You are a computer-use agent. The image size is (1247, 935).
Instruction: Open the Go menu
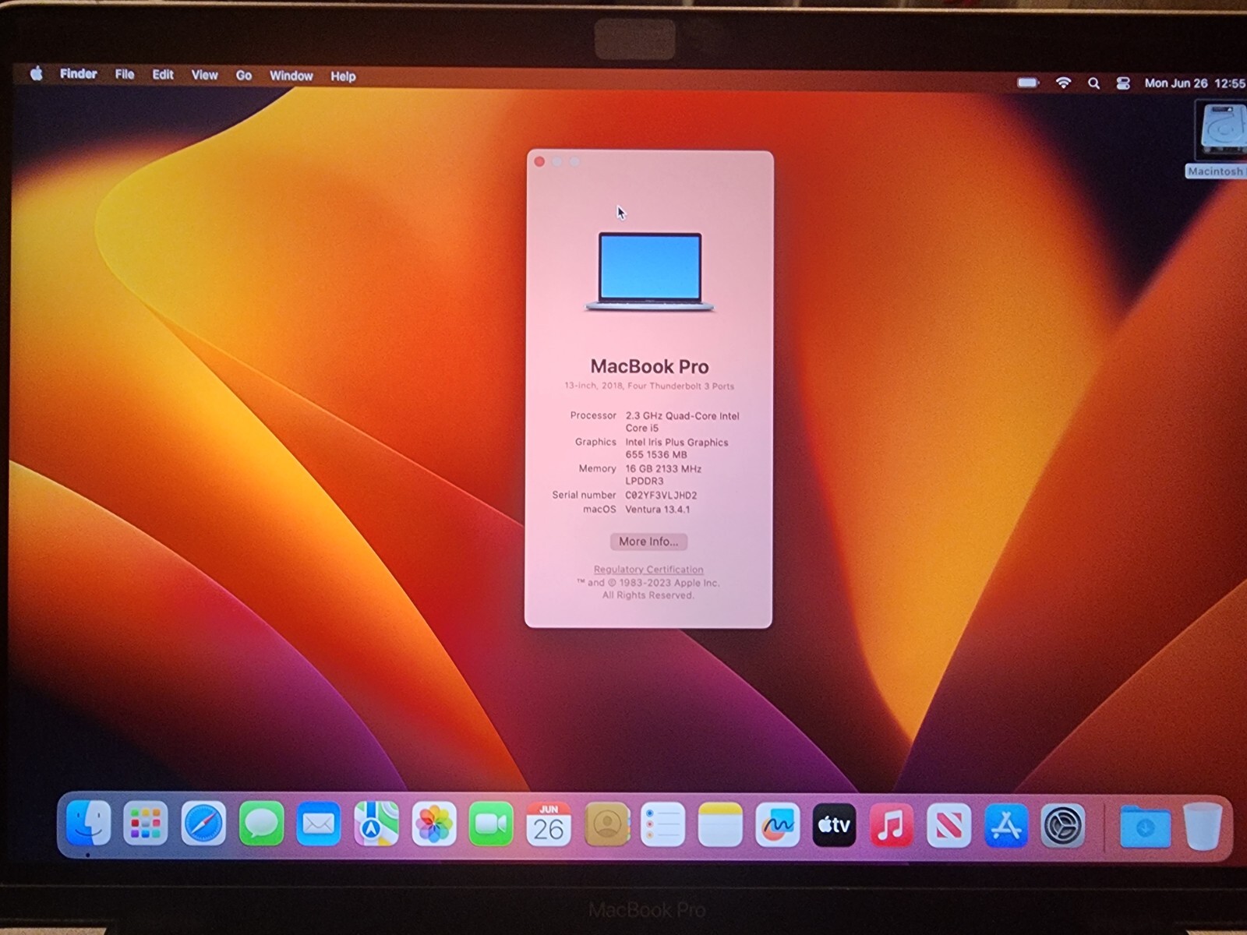click(x=243, y=76)
